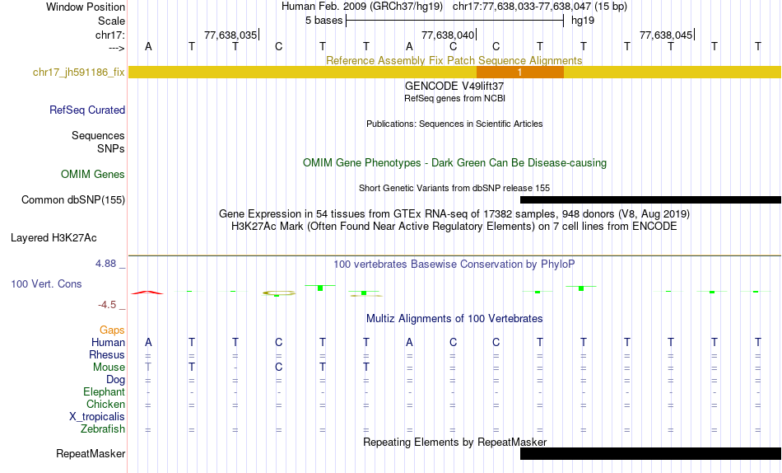782x473 pixels.
Task: Click the Layered H3K27Ac track label
Action: pyautogui.click(x=54, y=238)
